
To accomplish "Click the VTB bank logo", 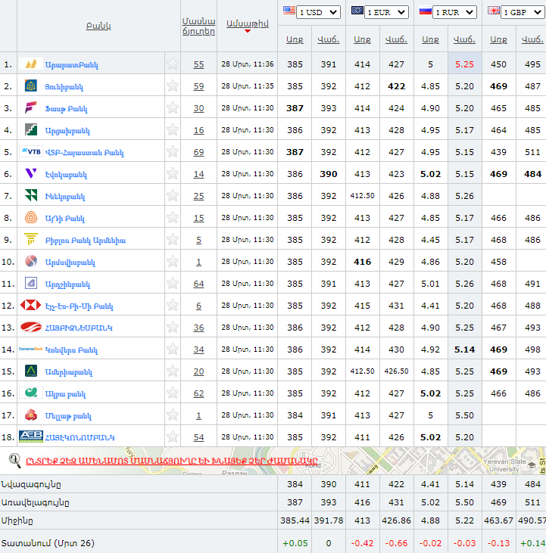I will point(31,151).
